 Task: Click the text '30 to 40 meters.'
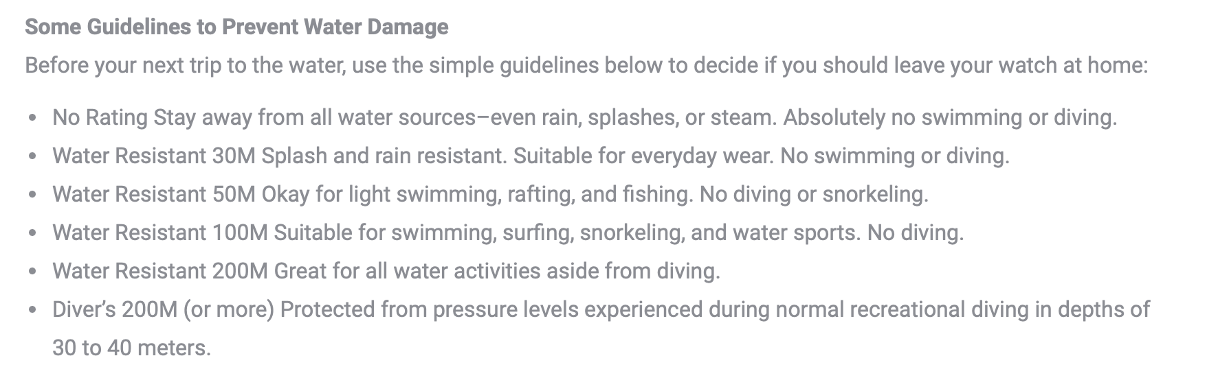point(131,348)
